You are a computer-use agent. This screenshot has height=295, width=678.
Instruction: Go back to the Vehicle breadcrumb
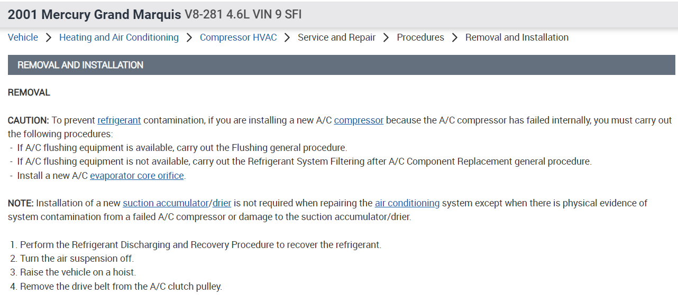pyautogui.click(x=23, y=37)
